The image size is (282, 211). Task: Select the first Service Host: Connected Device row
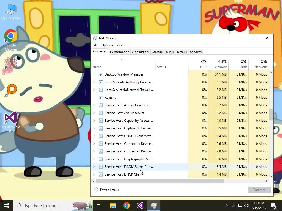click(x=180, y=144)
